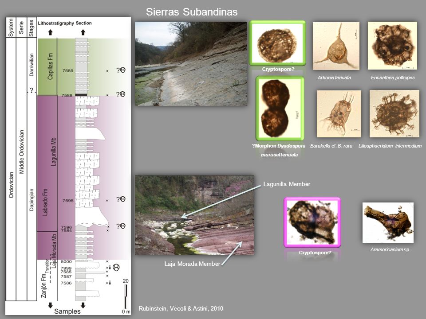The width and height of the screenshot is (426, 319).
Task: Click the Rubinstein, Vecoli & Astini, 2010 citation
Action: 181,308
